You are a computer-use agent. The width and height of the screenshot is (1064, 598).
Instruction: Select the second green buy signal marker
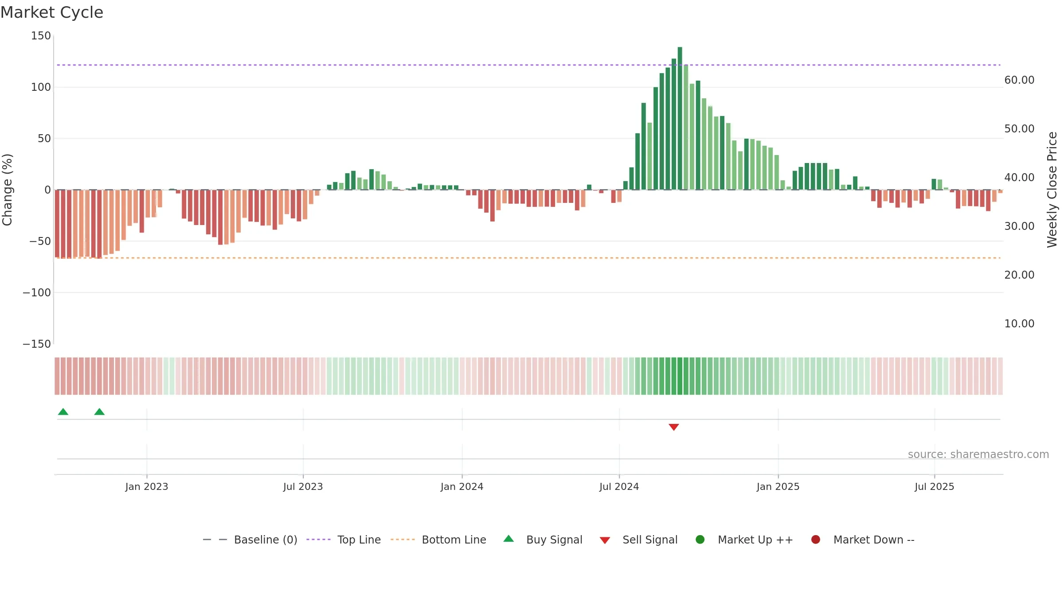(x=99, y=412)
